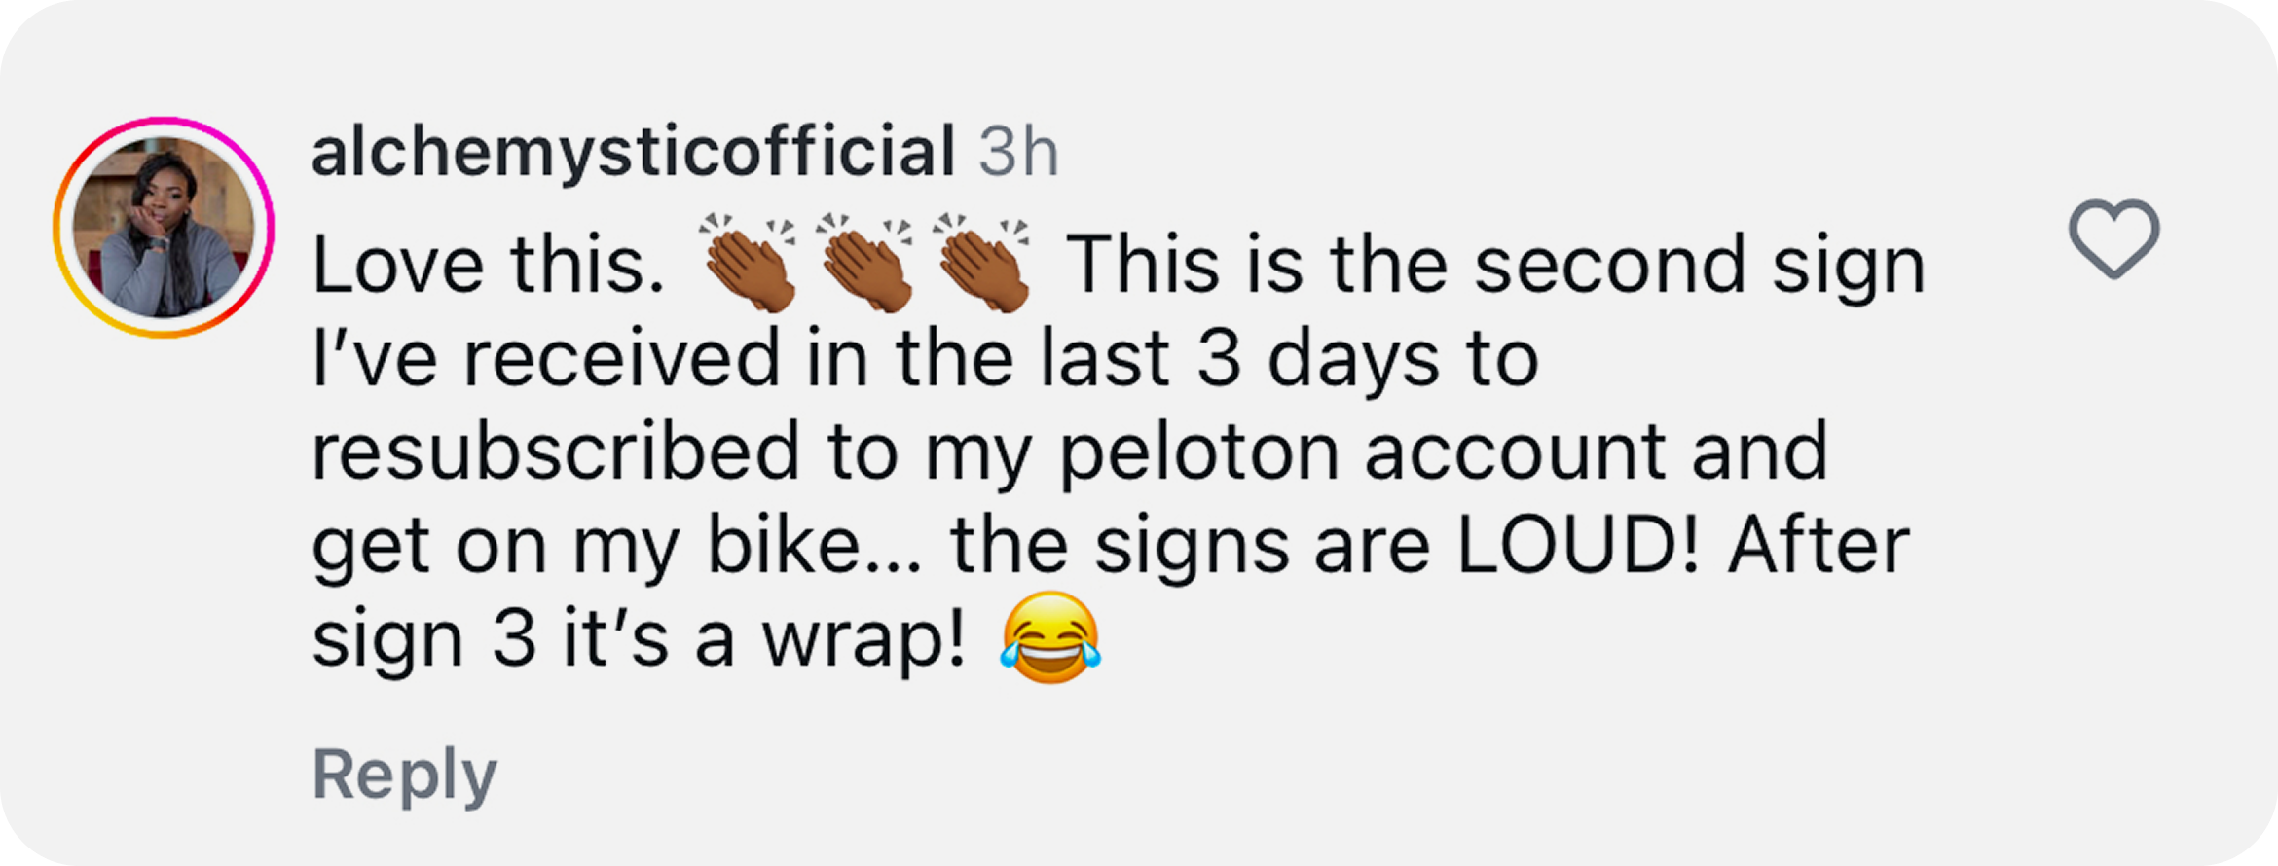The height and width of the screenshot is (866, 2278).
Task: Click the word "wrap!" in the comment
Action: click(864, 641)
